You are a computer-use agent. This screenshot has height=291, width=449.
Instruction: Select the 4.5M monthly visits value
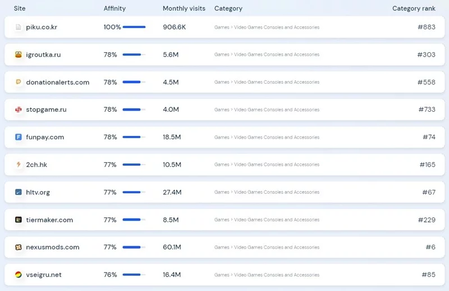tap(171, 82)
